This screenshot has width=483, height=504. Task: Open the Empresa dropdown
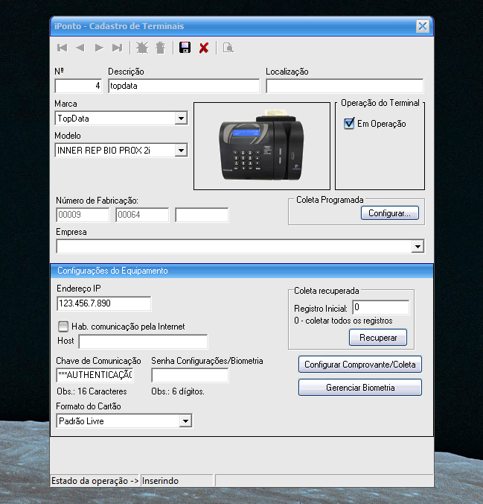(418, 247)
